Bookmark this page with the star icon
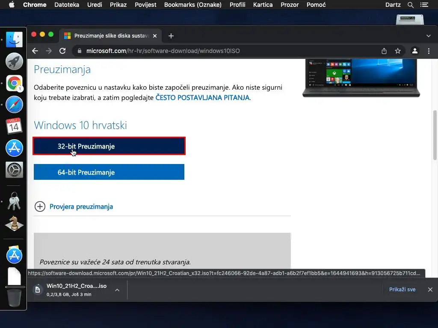This screenshot has width=438, height=328. tap(398, 51)
